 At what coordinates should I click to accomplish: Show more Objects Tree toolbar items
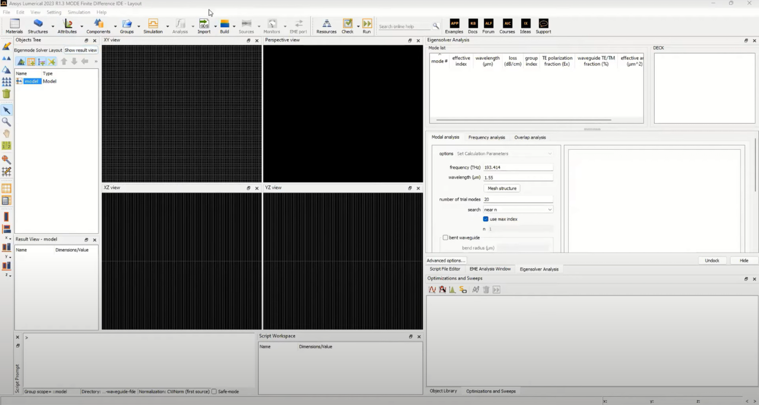[95, 62]
